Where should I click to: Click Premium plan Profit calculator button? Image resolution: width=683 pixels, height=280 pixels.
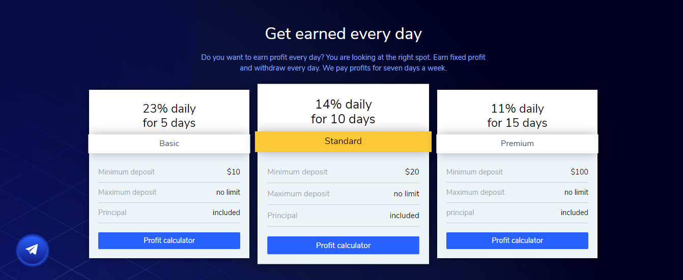tap(517, 240)
